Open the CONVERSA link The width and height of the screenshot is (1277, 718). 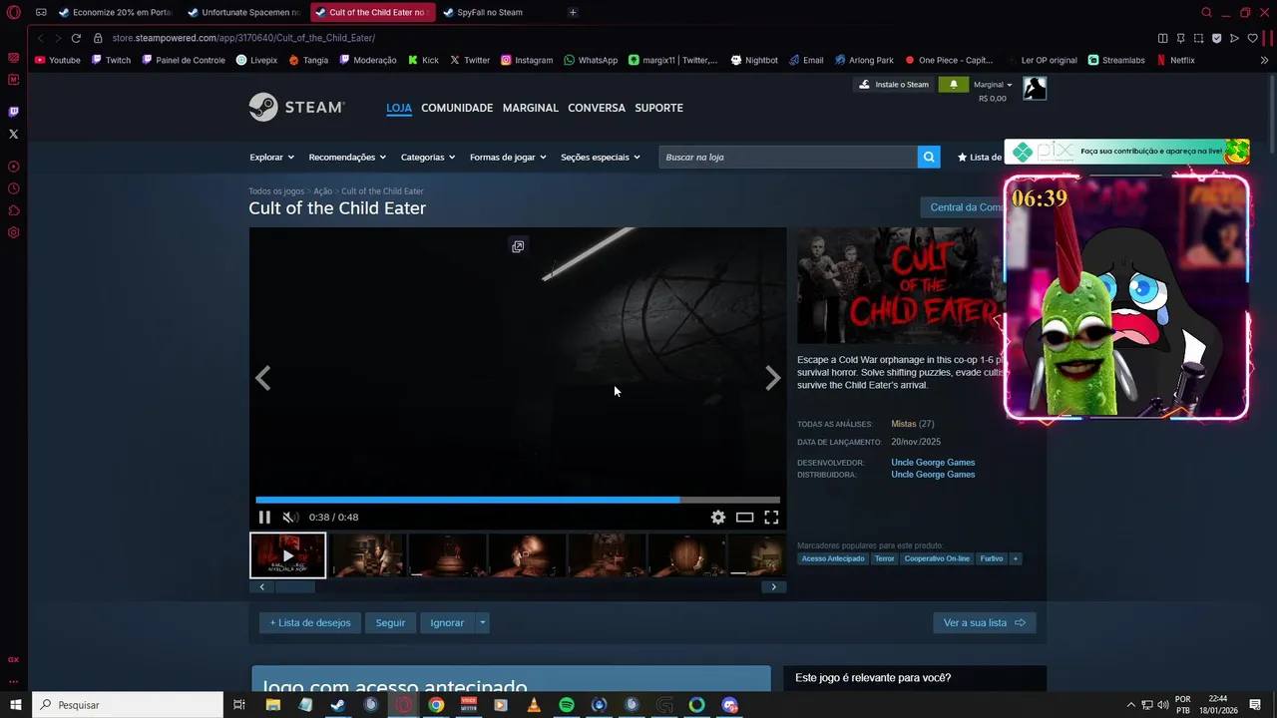(597, 108)
